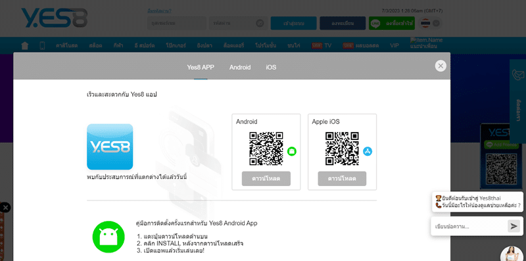The width and height of the screenshot is (526, 261).
Task: Open the ล็อตเตอรี่ lottery menu
Action: tap(233, 45)
